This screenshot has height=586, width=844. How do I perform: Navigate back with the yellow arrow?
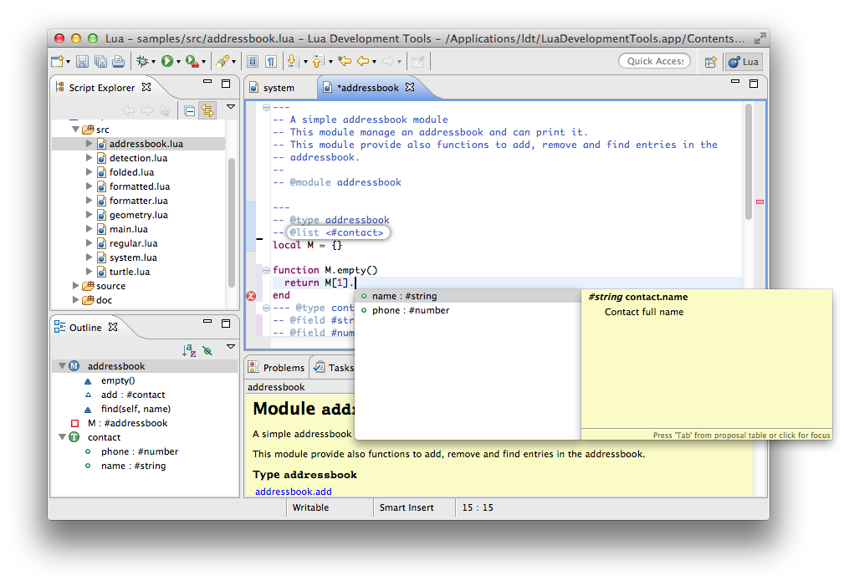[x=363, y=61]
